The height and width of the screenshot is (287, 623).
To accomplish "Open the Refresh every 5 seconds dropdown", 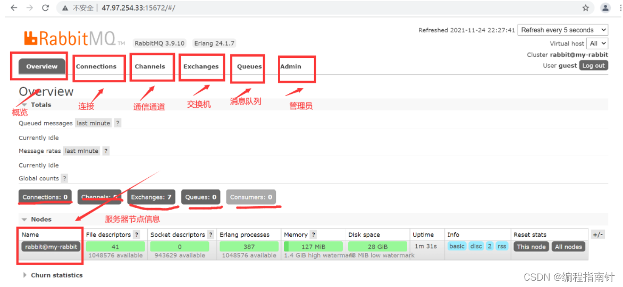I will pyautogui.click(x=562, y=30).
